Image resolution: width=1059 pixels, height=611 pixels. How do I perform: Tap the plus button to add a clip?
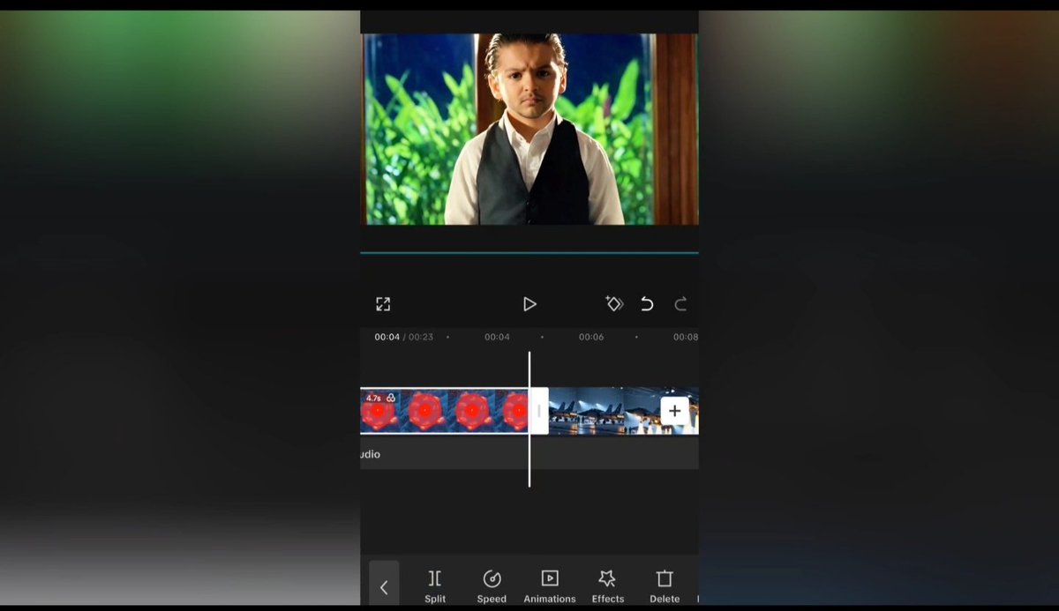674,411
